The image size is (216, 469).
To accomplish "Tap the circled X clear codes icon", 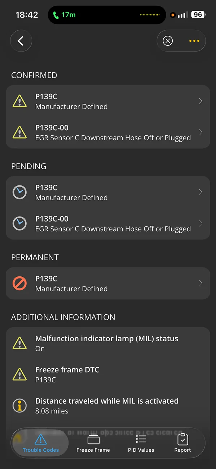I will (168, 41).
